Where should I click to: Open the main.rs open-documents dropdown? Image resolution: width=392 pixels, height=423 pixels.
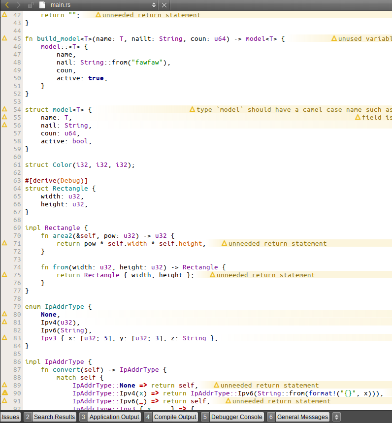[154, 5]
